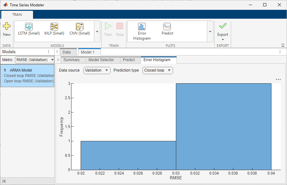287x185 pixels.
Task: Select the LSTM (Small) model
Action: 29,30
